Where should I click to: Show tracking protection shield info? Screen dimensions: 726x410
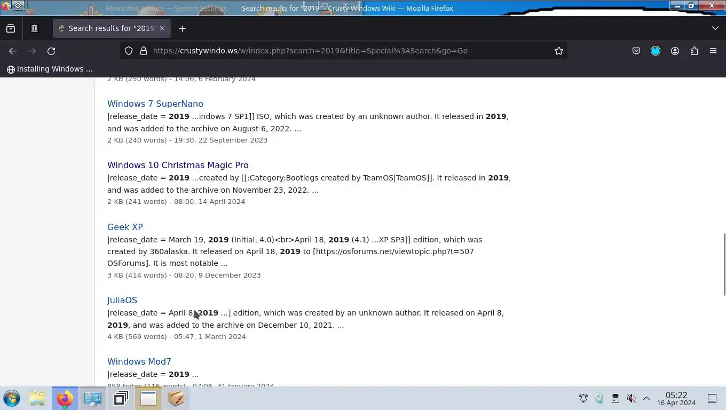[x=129, y=51]
